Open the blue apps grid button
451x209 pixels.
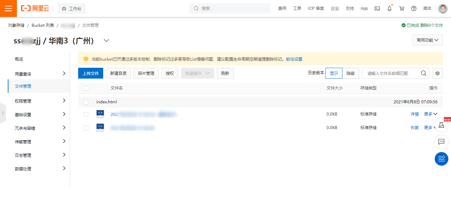(x=441, y=159)
